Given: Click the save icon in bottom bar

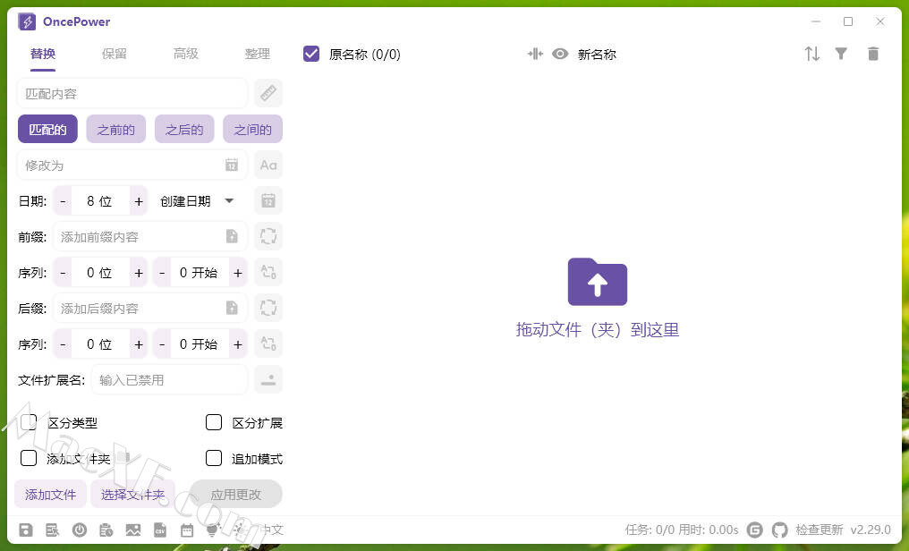Looking at the screenshot, I should point(26,530).
